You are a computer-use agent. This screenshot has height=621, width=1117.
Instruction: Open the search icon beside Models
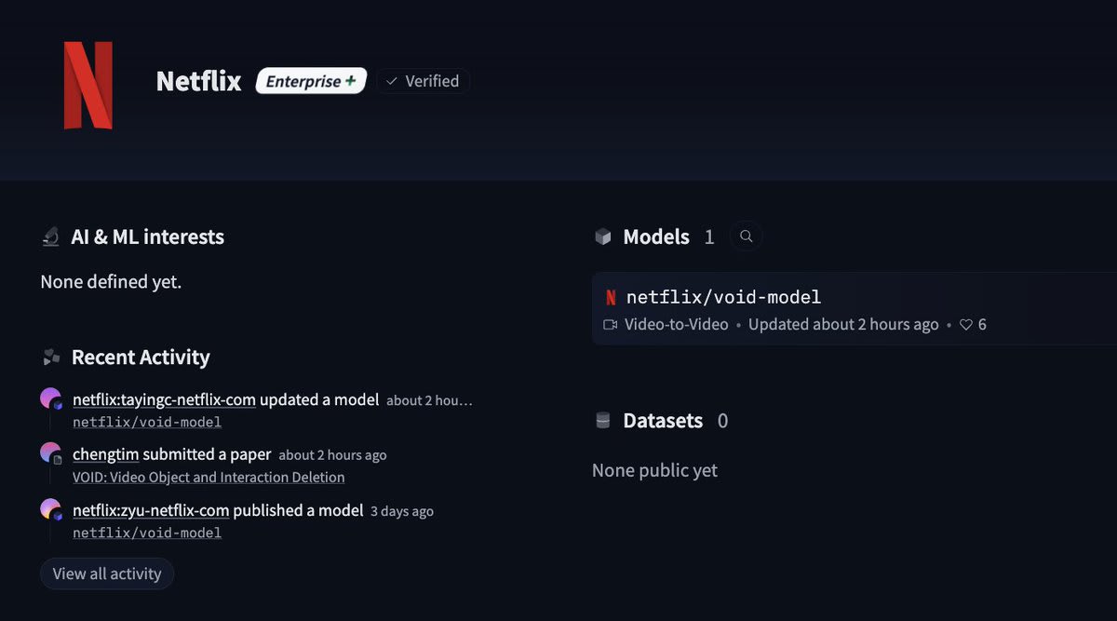coord(746,236)
